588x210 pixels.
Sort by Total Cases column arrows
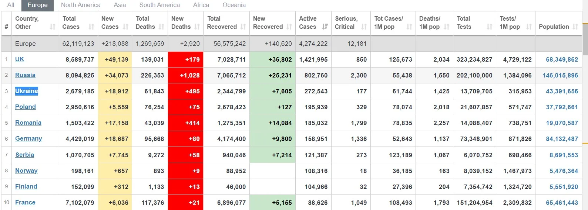91,27
